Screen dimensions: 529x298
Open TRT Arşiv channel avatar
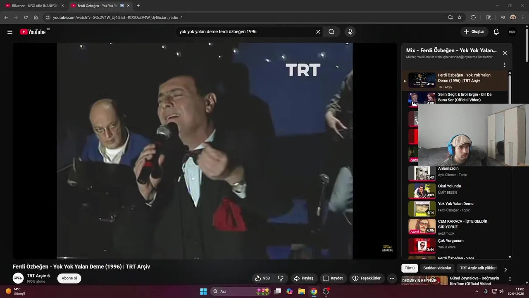18,278
